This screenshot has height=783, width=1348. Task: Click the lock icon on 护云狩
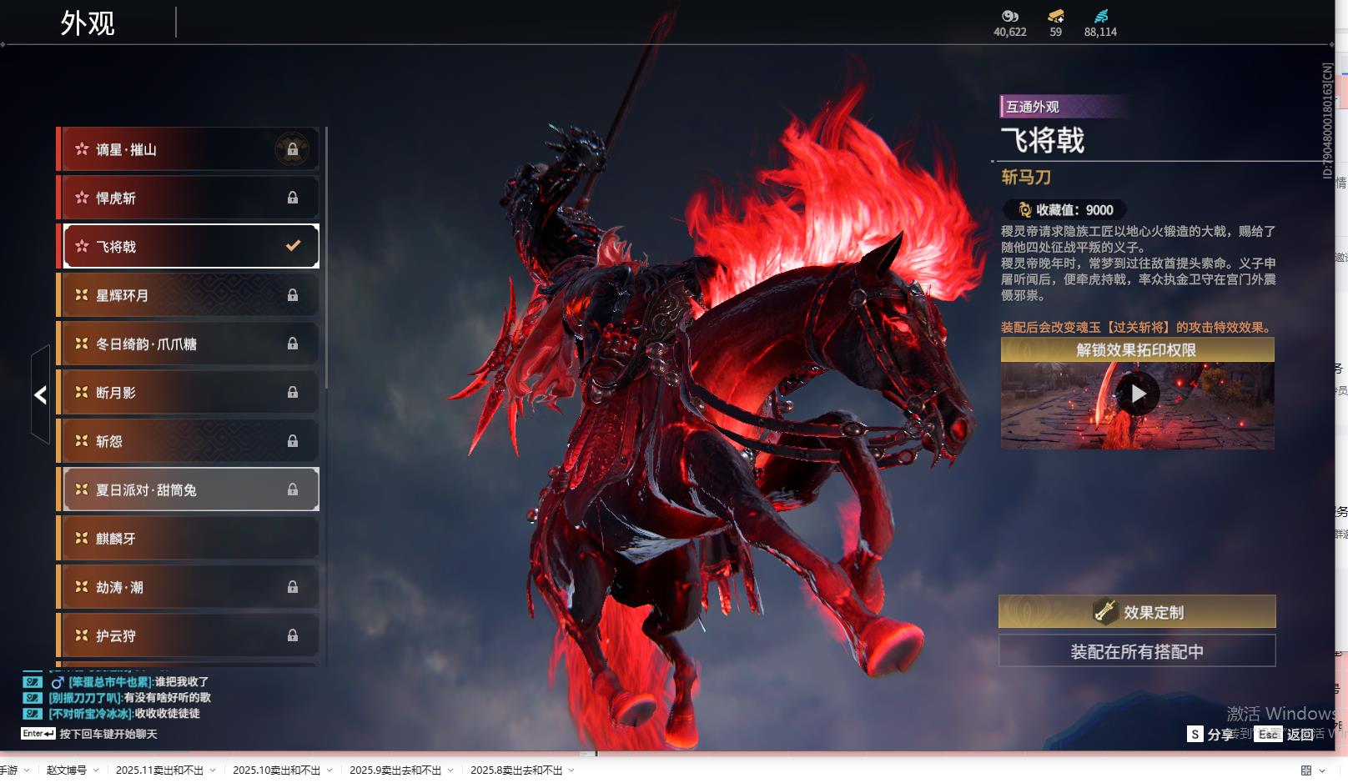click(x=293, y=635)
